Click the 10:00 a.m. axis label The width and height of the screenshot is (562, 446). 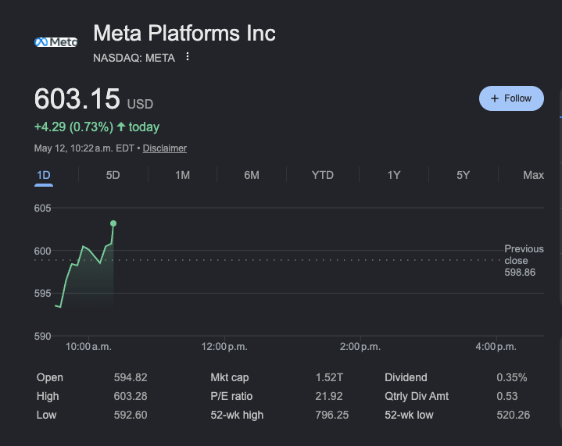pyautogui.click(x=88, y=347)
